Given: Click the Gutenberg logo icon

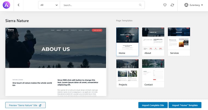Looking at the screenshot, I should click(186, 5).
